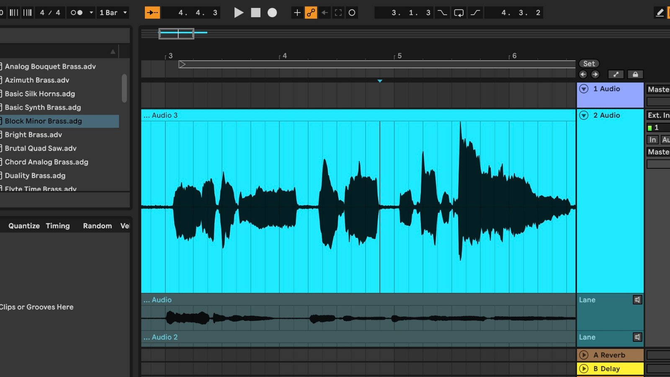Start playback with the Play button
This screenshot has height=377, width=670.
(239, 13)
